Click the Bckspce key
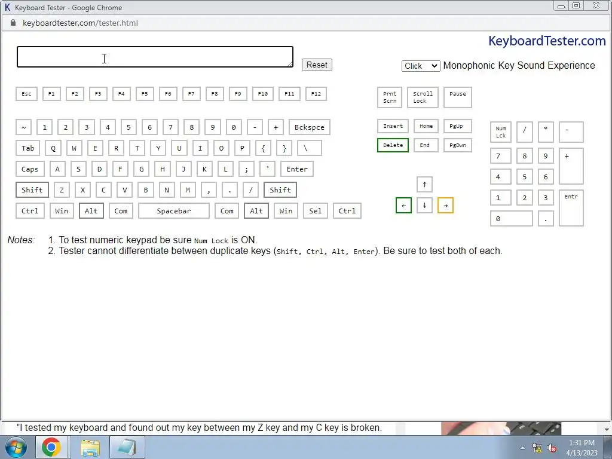This screenshot has width=612, height=459. point(310,127)
